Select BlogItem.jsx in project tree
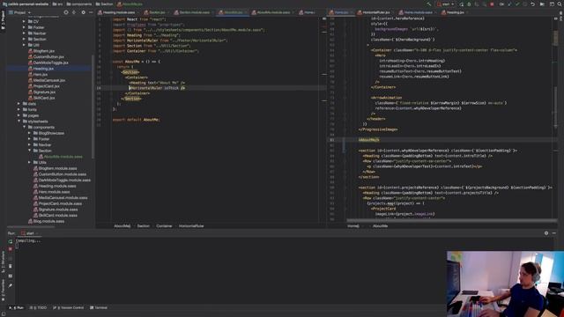This screenshot has width=564, height=317. (x=41, y=51)
